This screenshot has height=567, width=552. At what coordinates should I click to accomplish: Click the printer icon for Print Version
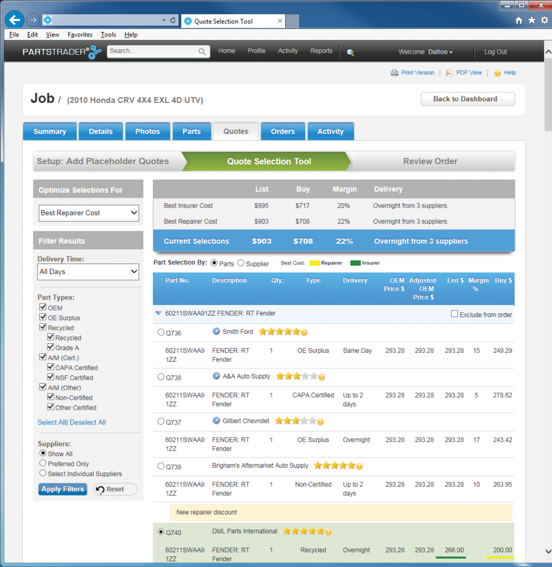coord(394,73)
